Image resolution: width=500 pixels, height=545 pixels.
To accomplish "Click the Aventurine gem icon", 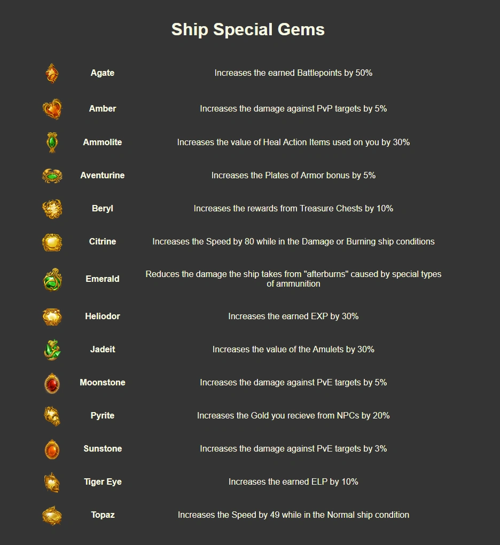I will click(x=52, y=176).
